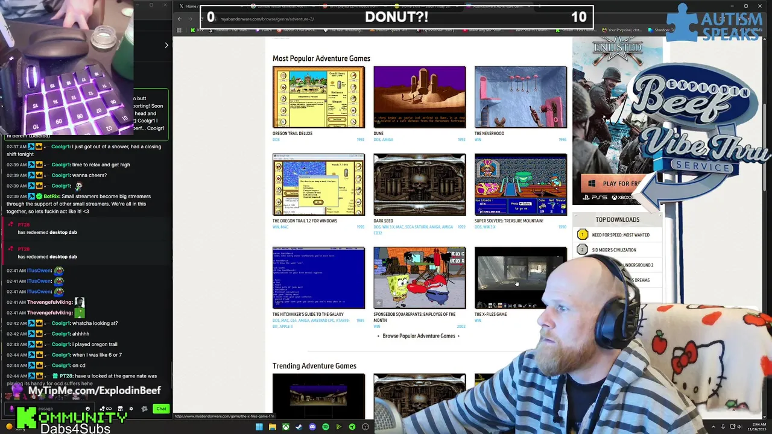Click the browser back arrow
The width and height of the screenshot is (772, 434).
179,19
